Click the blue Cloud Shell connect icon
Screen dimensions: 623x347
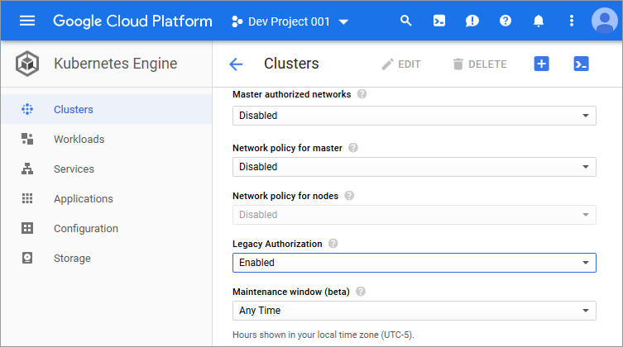pos(581,64)
